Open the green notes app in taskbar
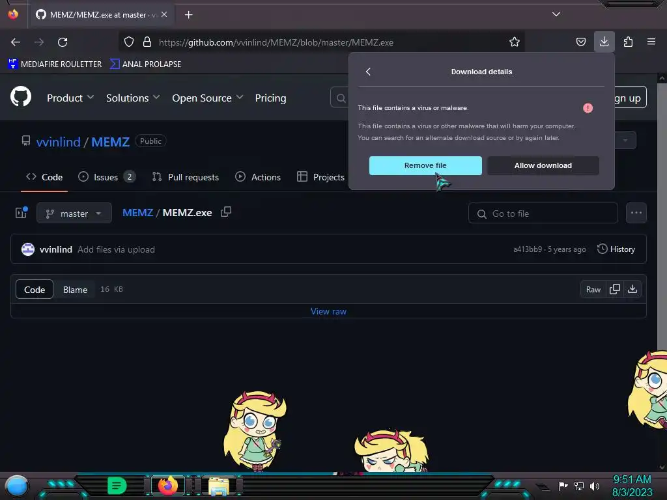 click(x=117, y=486)
